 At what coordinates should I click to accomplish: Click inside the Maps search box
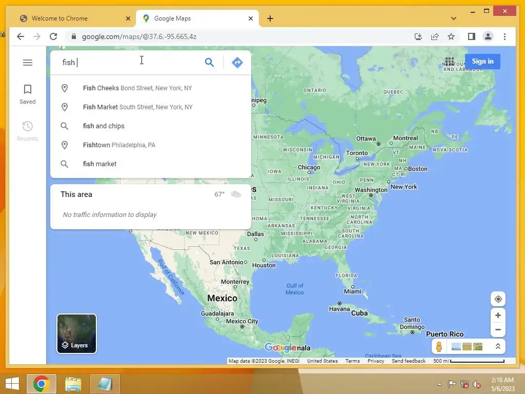131,62
